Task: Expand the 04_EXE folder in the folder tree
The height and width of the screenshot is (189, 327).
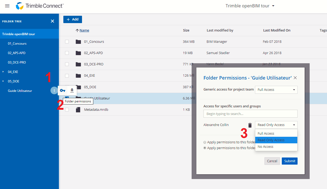Action: tap(3, 72)
